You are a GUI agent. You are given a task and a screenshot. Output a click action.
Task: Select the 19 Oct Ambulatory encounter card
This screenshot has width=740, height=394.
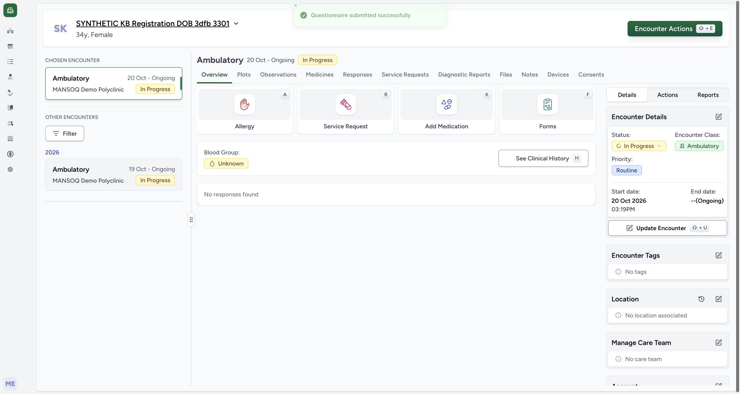[x=114, y=175]
